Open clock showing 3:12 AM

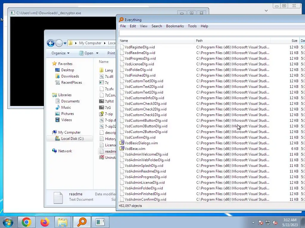click(x=290, y=222)
